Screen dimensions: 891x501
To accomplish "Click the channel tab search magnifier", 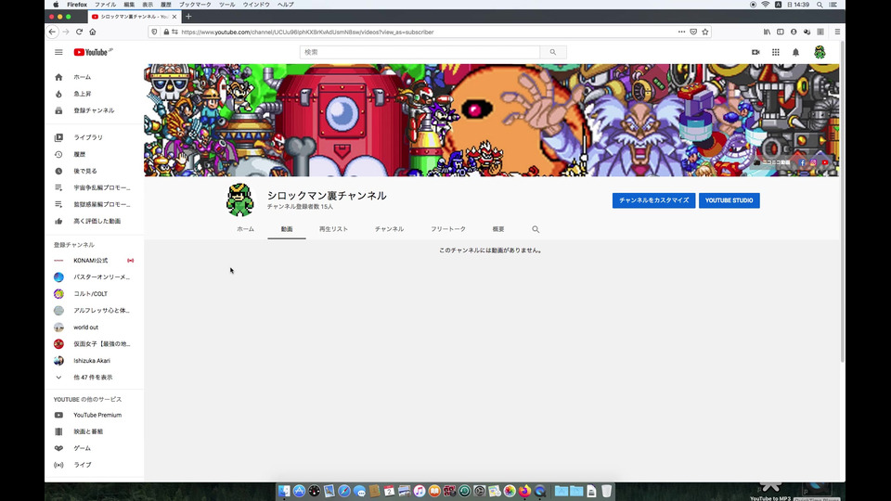I will (536, 229).
